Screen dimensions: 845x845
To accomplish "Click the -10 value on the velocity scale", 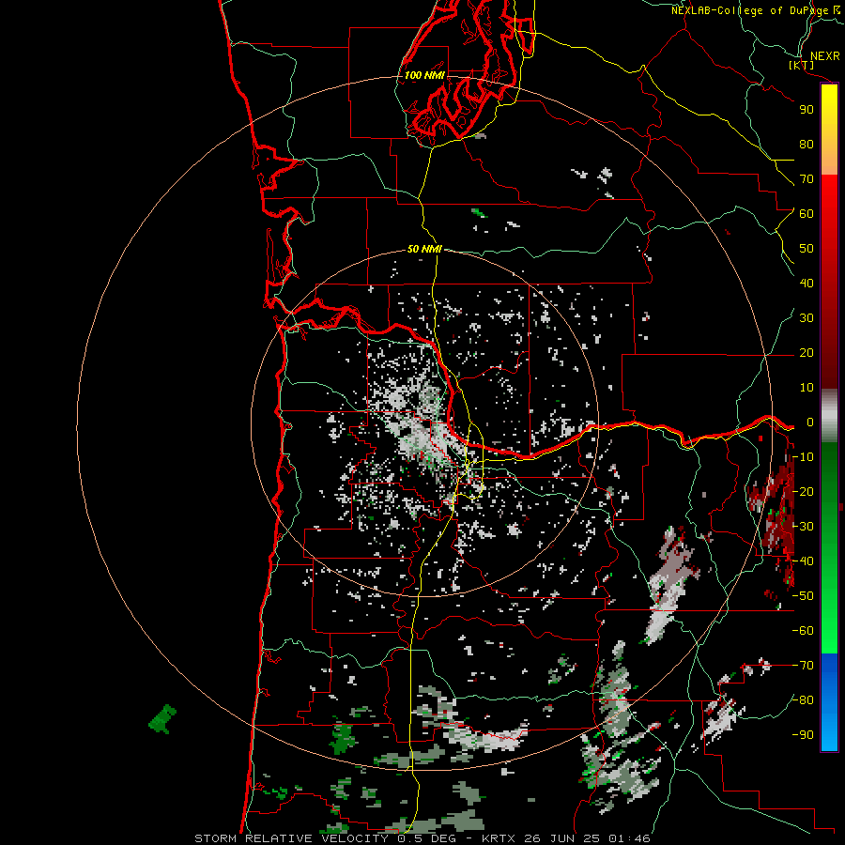I will tap(803, 457).
